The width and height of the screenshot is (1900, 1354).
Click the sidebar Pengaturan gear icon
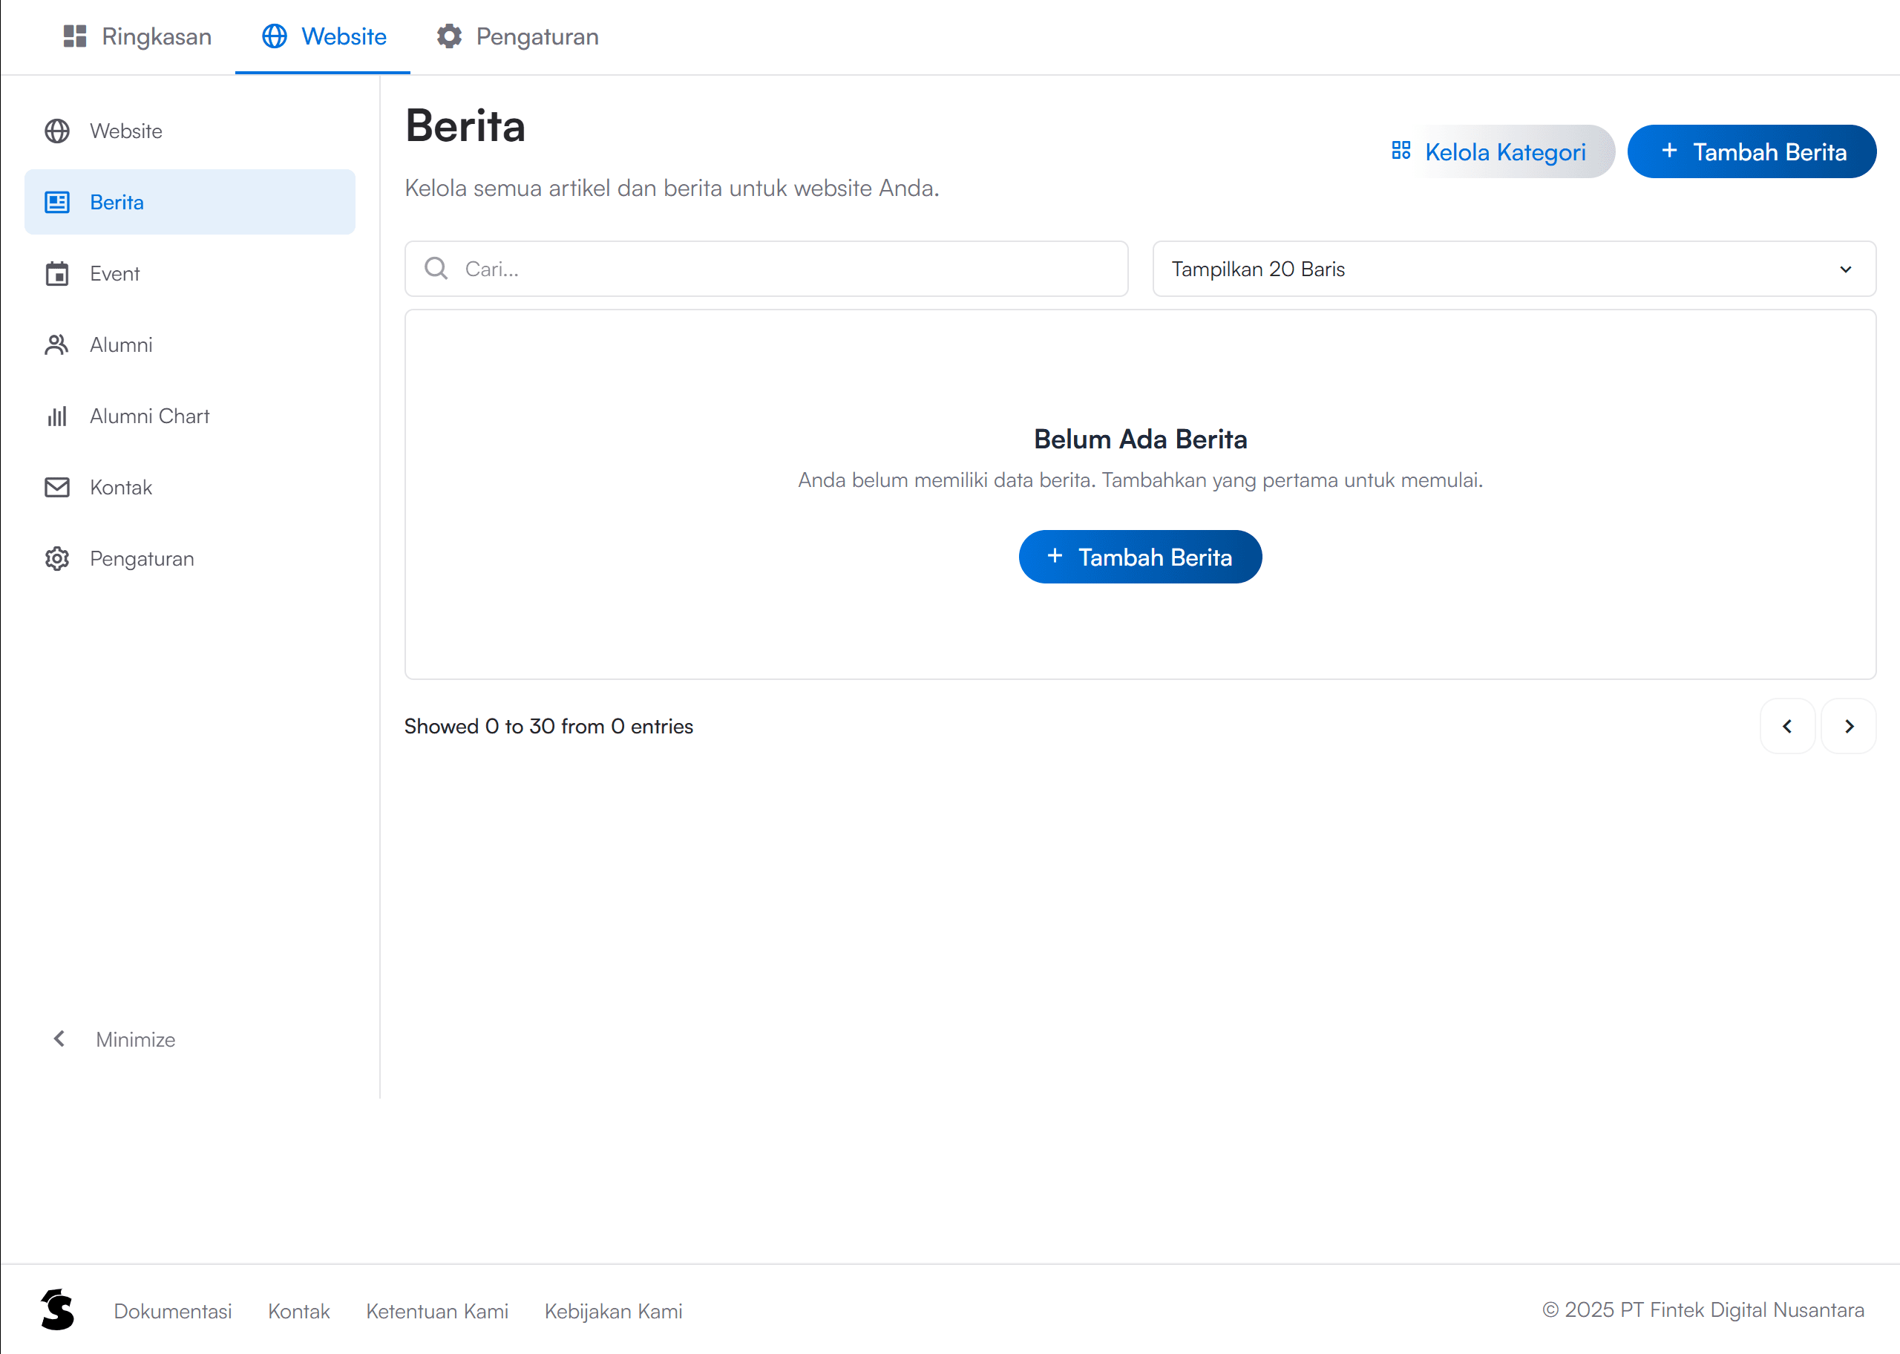[x=56, y=559]
